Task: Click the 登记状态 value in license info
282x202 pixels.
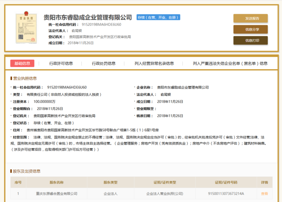Action: point(54,123)
